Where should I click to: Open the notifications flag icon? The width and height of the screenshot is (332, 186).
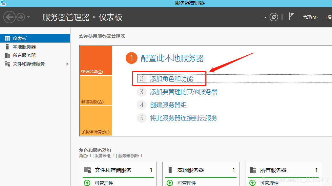point(292,16)
